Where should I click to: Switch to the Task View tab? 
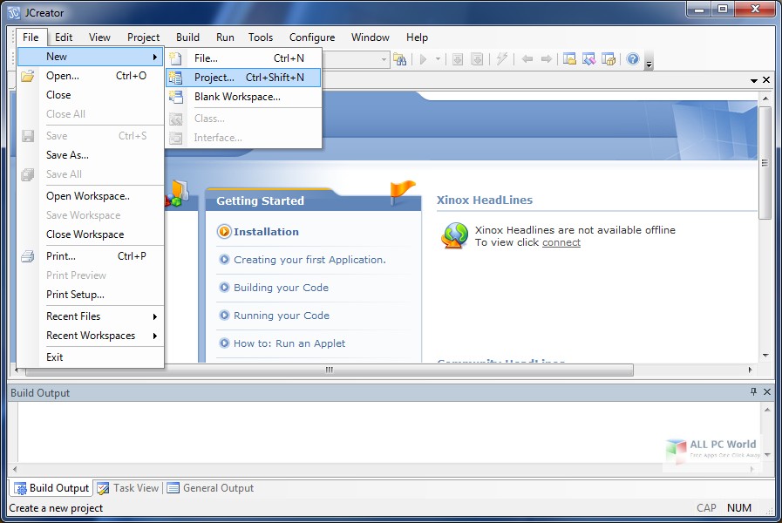[x=128, y=488]
